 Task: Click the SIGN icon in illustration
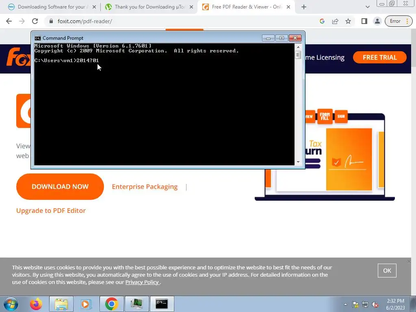coord(341,116)
